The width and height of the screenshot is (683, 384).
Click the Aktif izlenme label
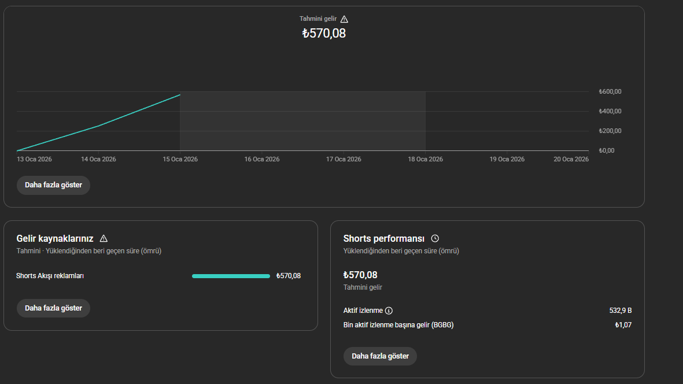363,311
